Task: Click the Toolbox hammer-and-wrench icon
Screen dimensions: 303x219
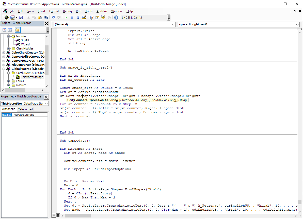Action: pyautogui.click(x=109, y=18)
